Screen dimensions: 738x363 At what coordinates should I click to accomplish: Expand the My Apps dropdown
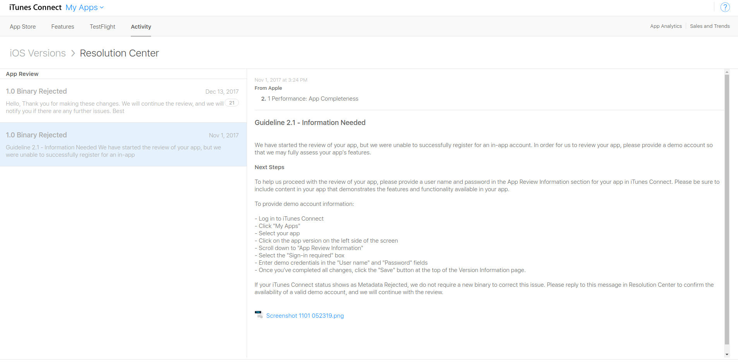(x=85, y=7)
